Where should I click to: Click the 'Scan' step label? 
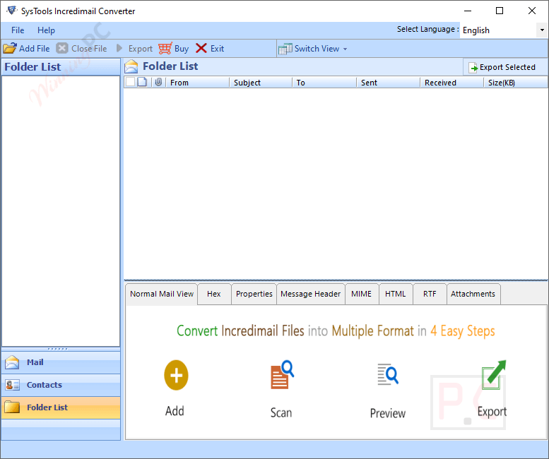pos(281,412)
